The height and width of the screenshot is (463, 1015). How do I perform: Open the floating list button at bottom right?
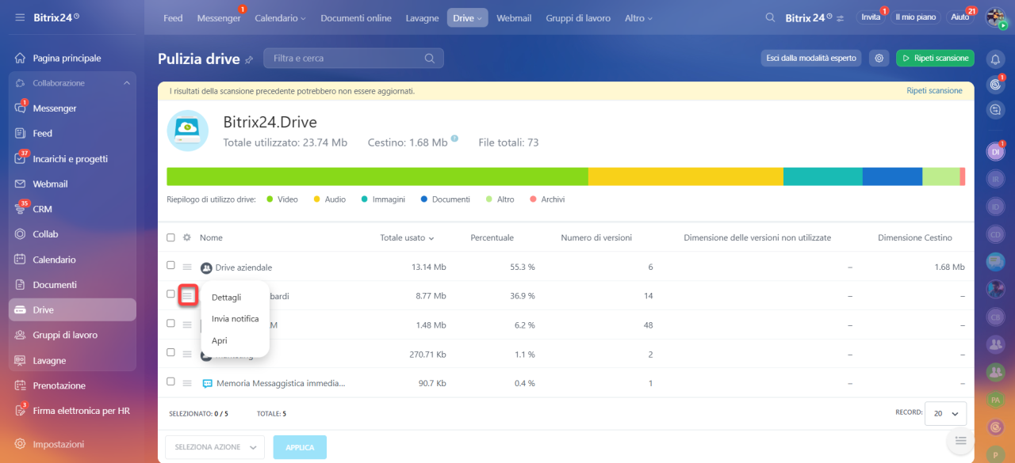961,441
